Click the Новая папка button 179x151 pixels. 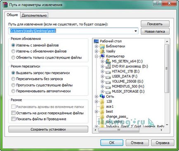pyautogui.click(x=155, y=31)
